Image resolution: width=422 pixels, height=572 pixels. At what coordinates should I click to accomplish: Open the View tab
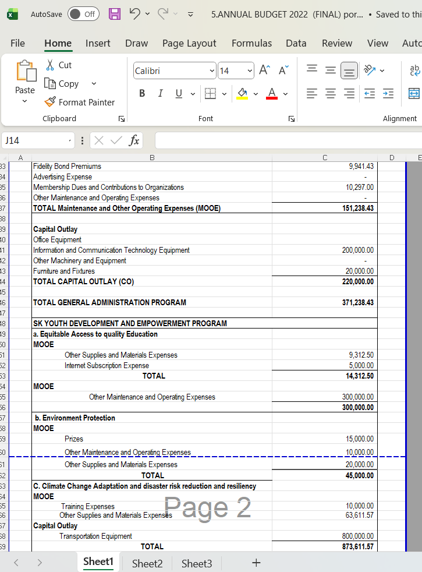(x=378, y=44)
